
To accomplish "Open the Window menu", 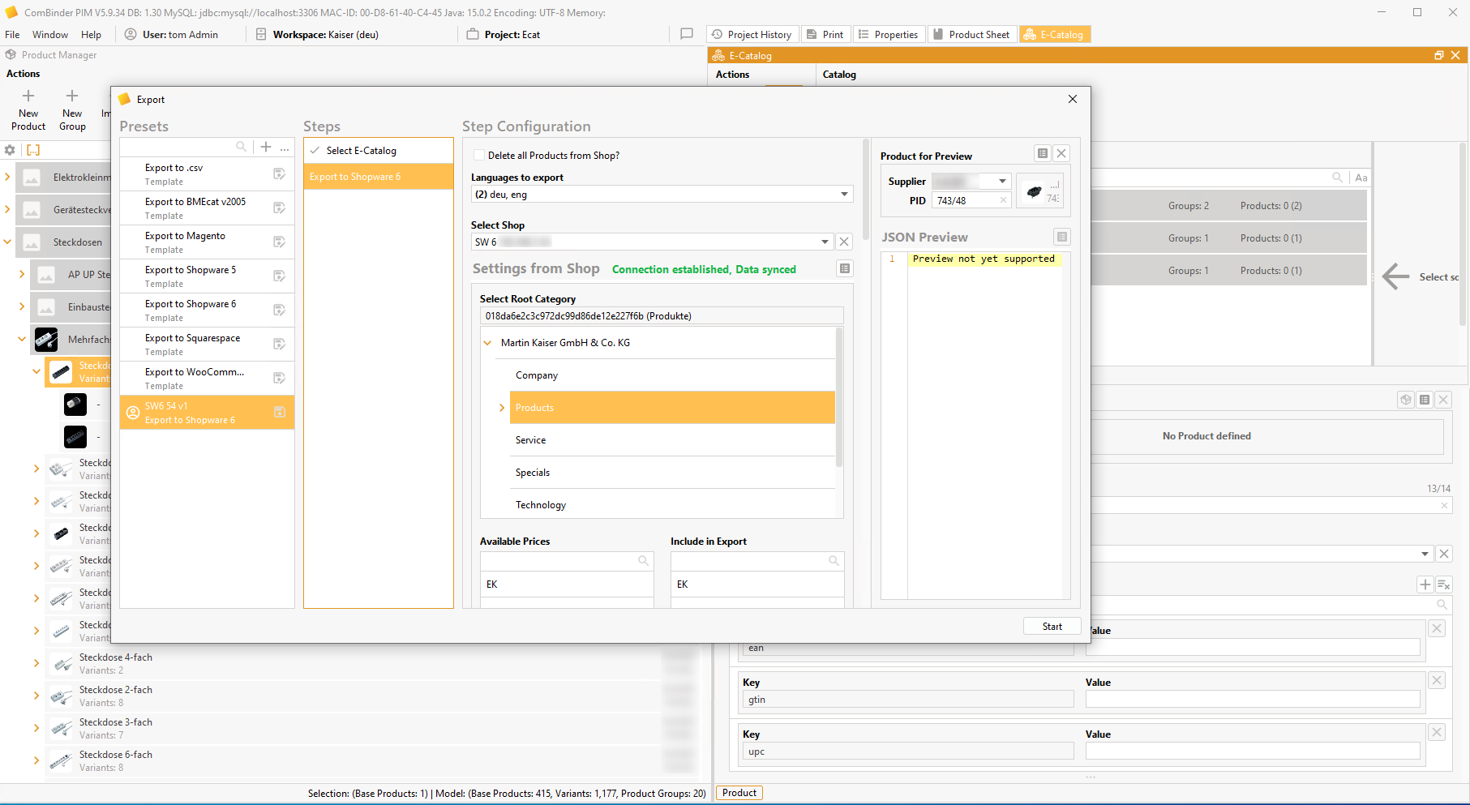I will coord(49,35).
